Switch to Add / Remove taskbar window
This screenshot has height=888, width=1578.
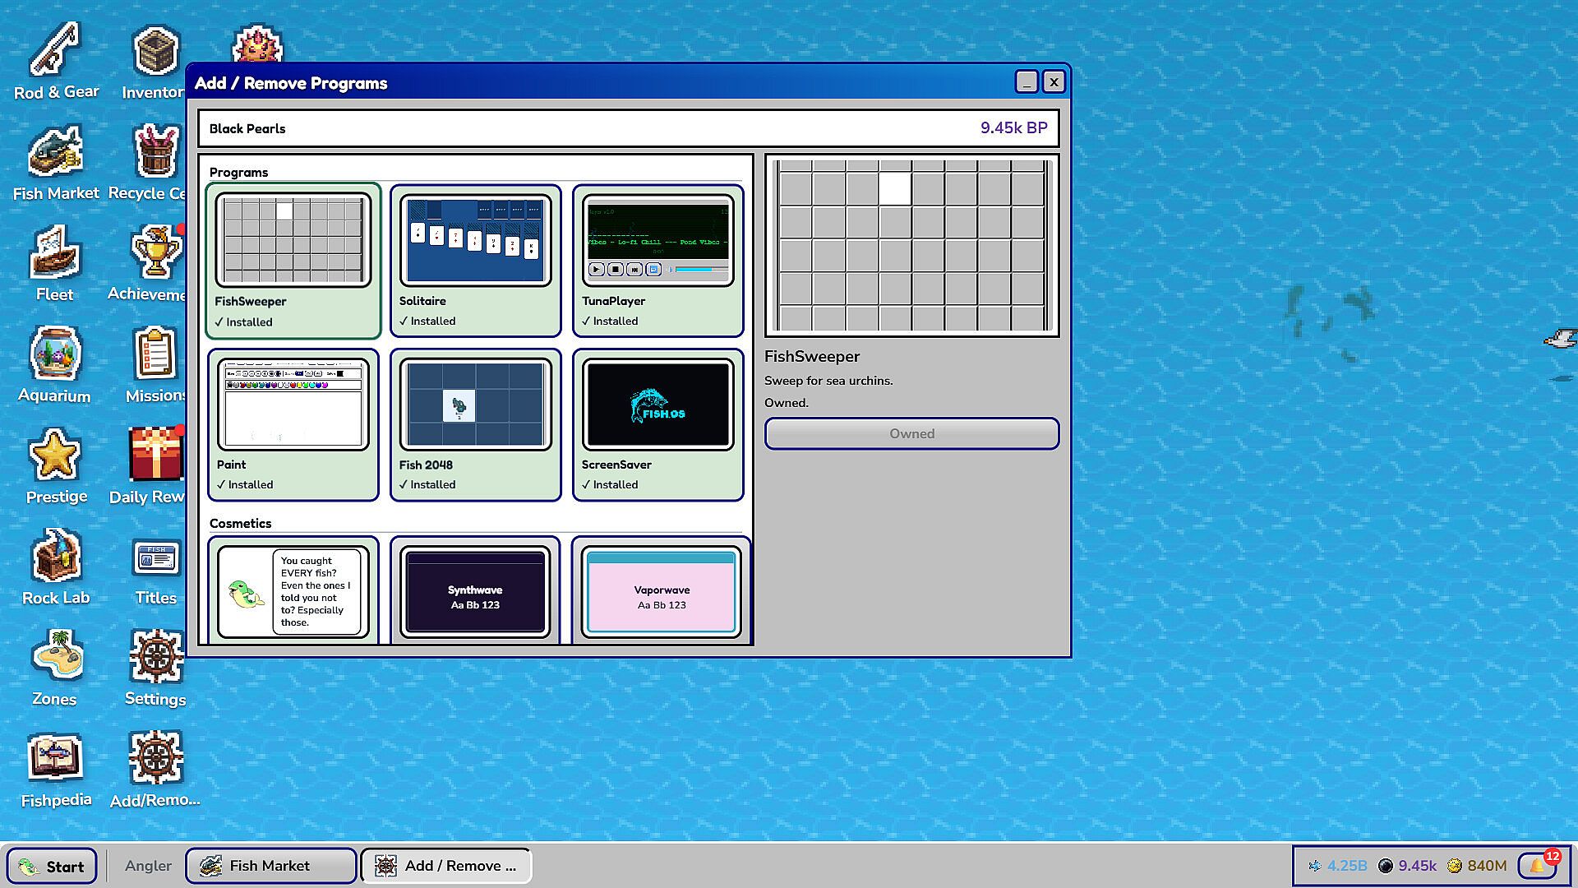[x=446, y=866]
